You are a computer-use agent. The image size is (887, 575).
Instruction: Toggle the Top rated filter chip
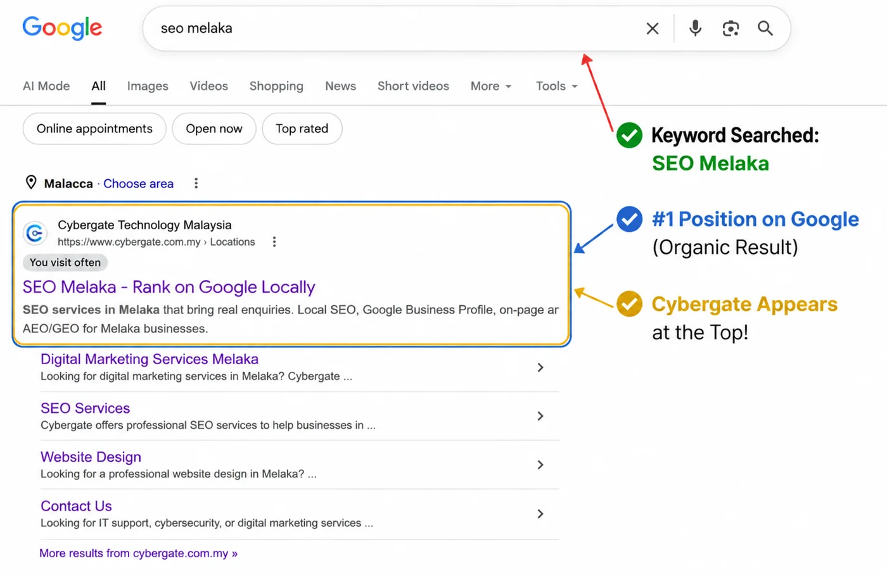[x=302, y=129]
